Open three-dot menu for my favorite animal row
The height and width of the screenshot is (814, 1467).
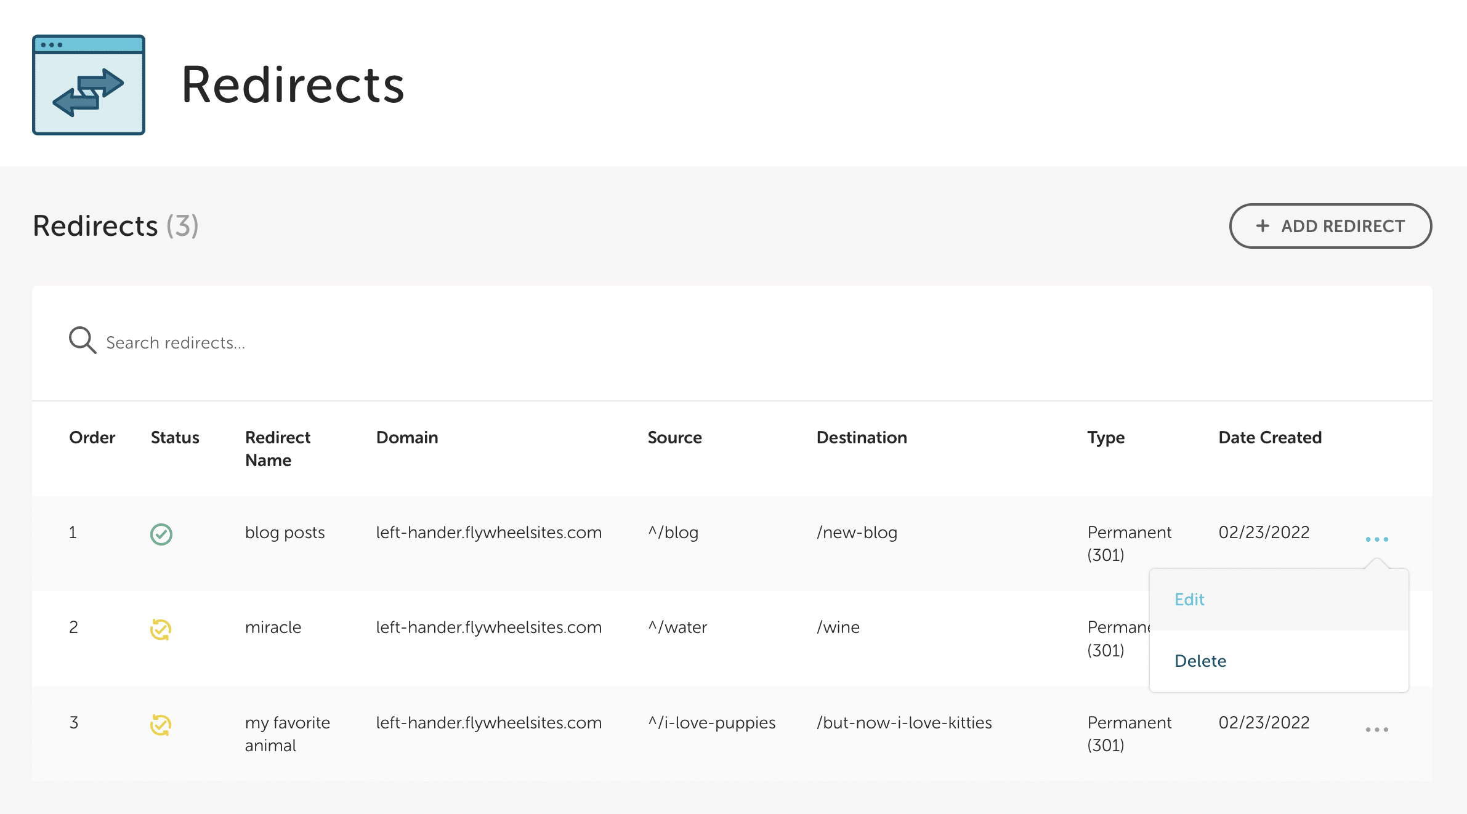click(x=1376, y=730)
